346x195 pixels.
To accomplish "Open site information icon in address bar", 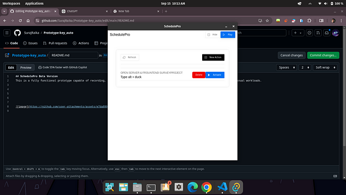I will pyautogui.click(x=37, y=20).
